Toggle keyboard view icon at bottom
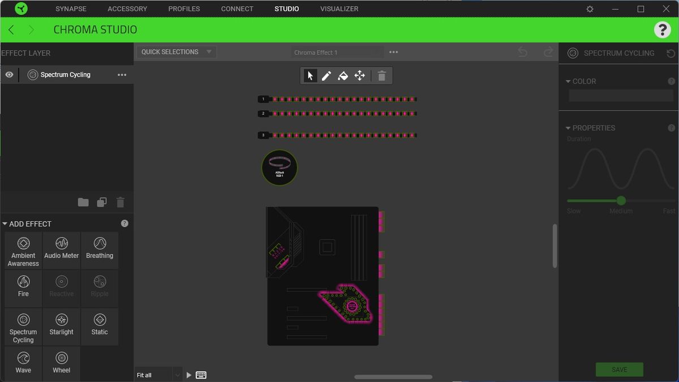Image resolution: width=679 pixels, height=382 pixels. pyautogui.click(x=201, y=375)
